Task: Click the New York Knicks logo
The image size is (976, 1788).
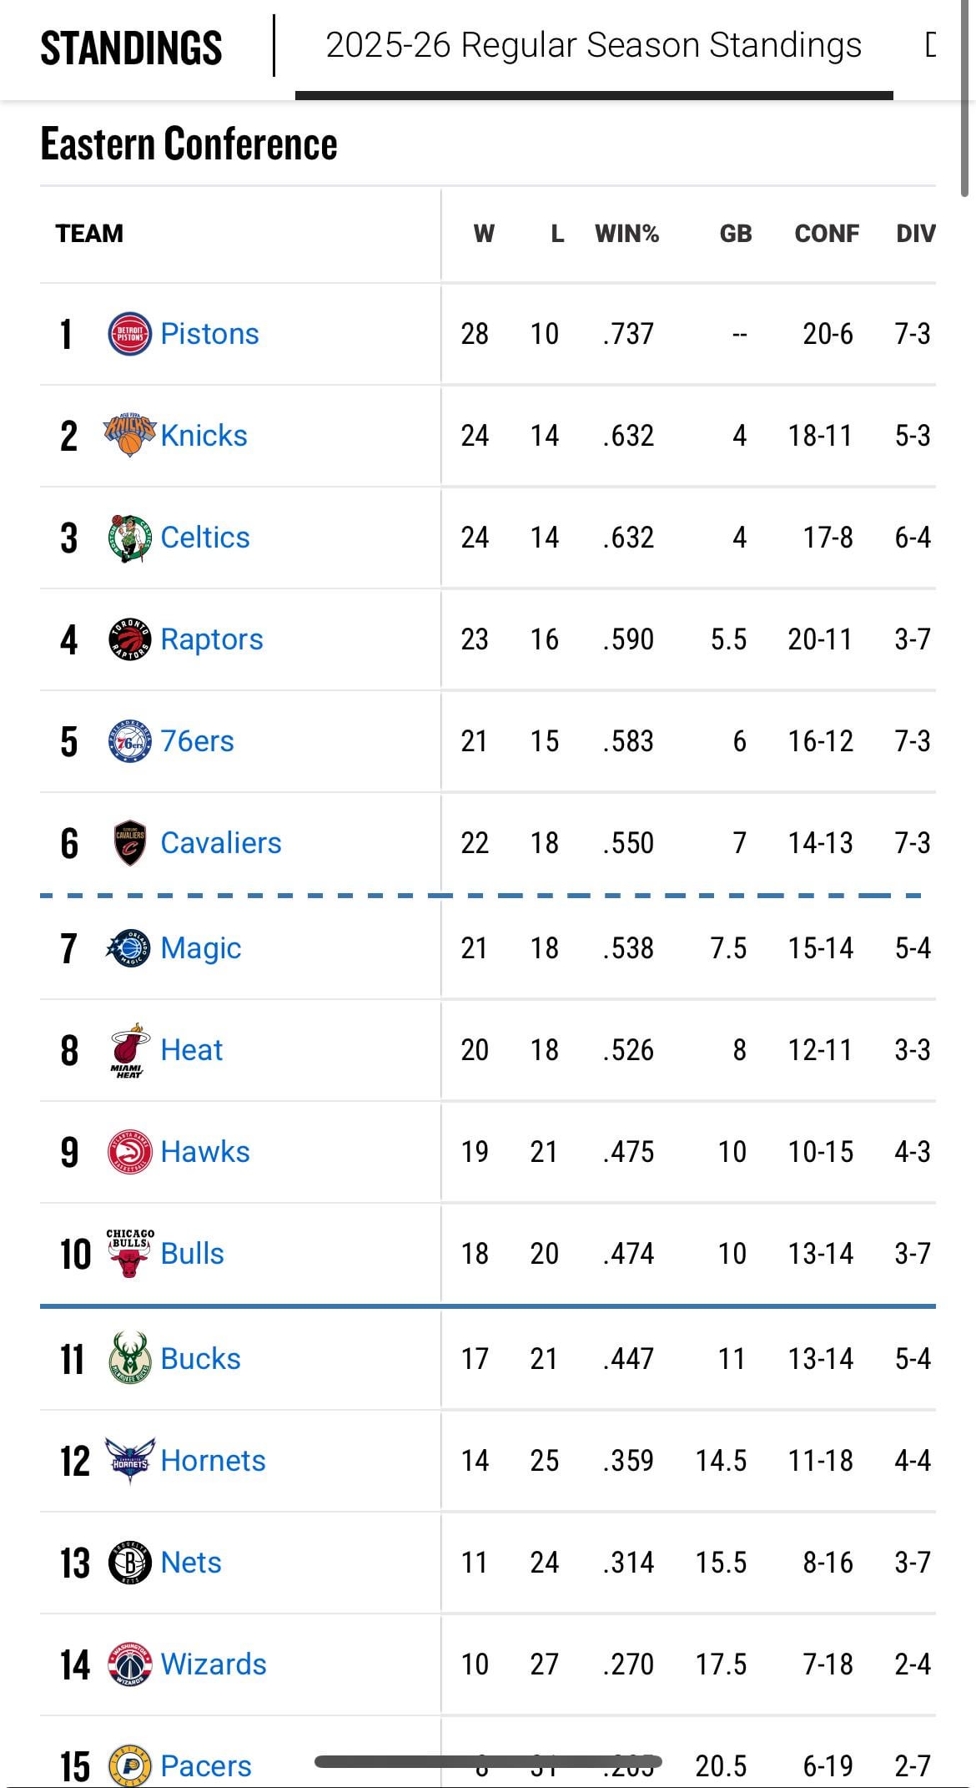Action: pos(129,436)
